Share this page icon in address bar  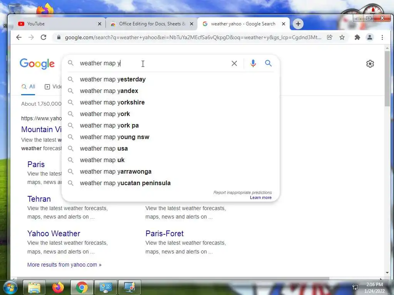pyautogui.click(x=329, y=37)
